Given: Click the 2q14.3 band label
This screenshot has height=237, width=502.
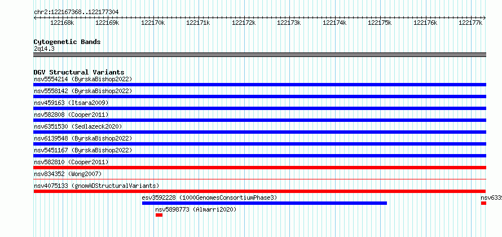Looking at the screenshot, I should (44, 49).
